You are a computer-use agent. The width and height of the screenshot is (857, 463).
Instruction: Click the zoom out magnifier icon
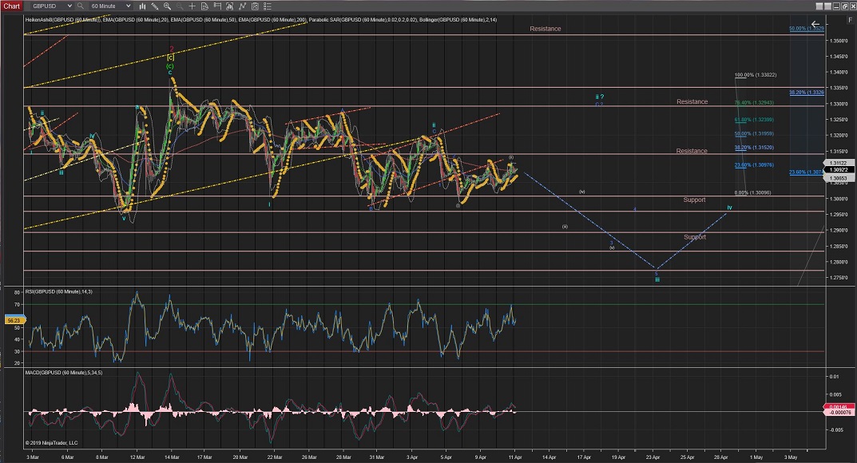[x=179, y=6]
